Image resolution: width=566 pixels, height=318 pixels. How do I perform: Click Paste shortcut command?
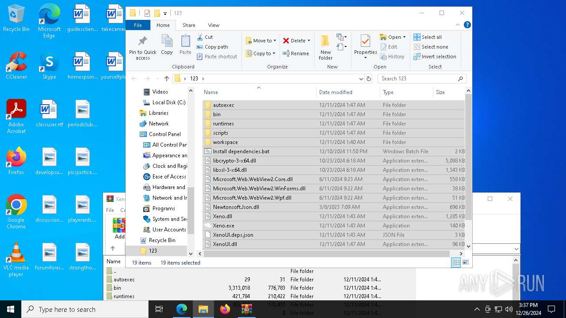pos(217,57)
